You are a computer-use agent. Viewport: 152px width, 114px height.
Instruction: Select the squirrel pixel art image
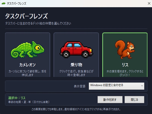click(125, 50)
